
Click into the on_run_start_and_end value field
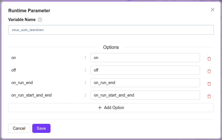(145, 95)
